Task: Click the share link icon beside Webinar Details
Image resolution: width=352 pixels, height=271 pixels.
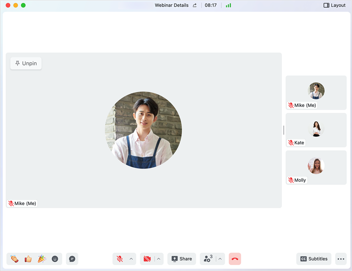Action: click(194, 5)
